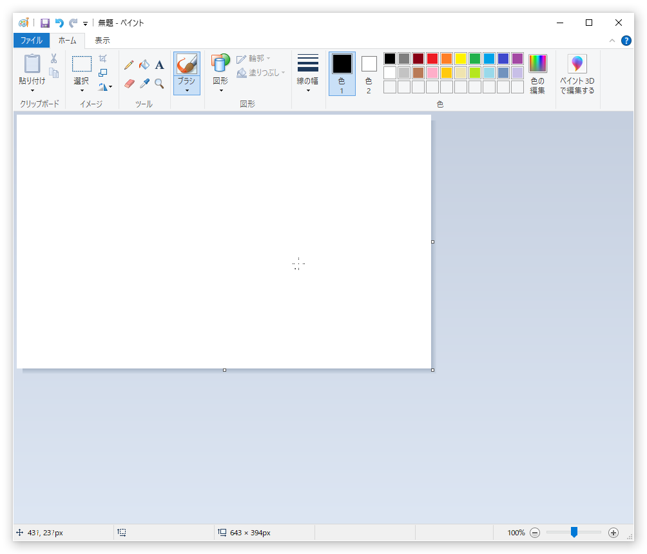
Task: Switch to the 表示 ribbon tab
Action: coord(102,39)
